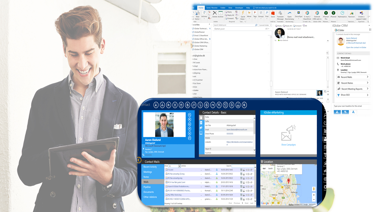377x212 pixels.
Task: Zoom in on the location map
Action: click(314, 195)
